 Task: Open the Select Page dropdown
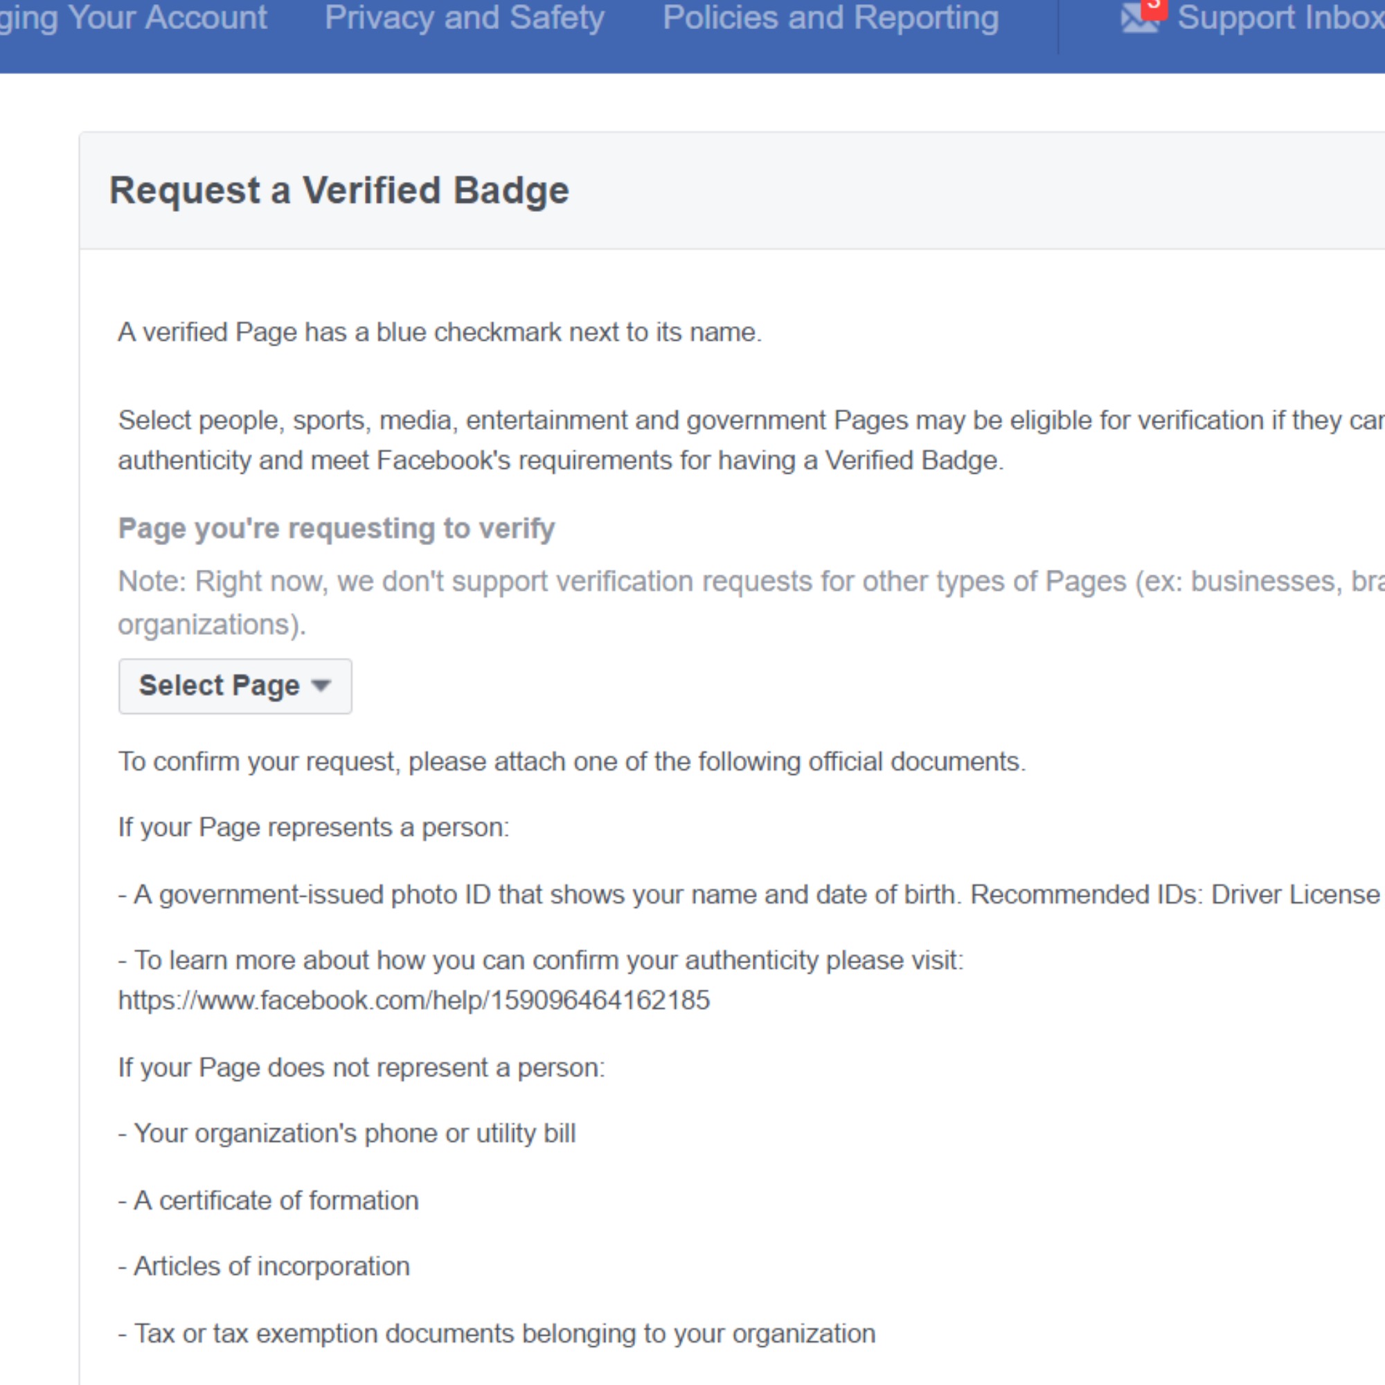(x=235, y=686)
